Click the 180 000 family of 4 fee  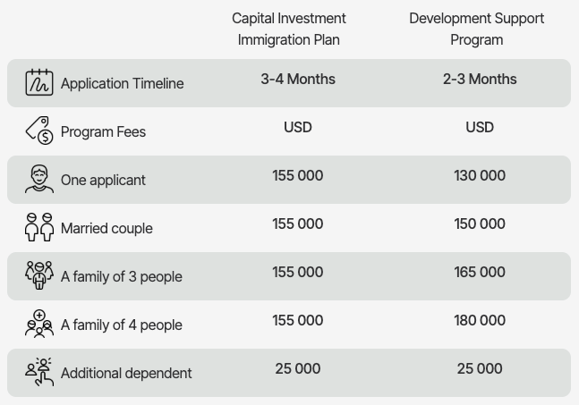coord(480,320)
